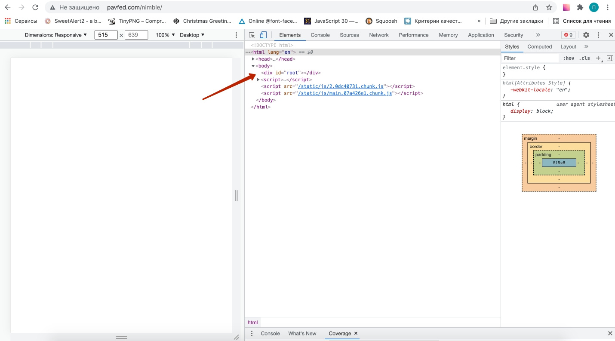This screenshot has width=615, height=341.
Task: Click the Styles Filter field
Action: [x=530, y=58]
